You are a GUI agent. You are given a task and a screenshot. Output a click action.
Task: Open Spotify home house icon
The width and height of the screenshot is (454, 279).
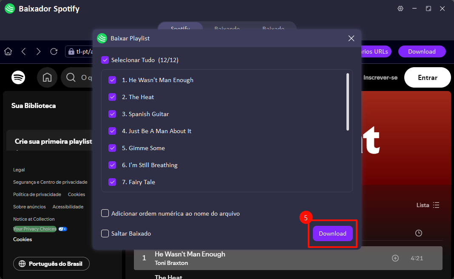[47, 77]
